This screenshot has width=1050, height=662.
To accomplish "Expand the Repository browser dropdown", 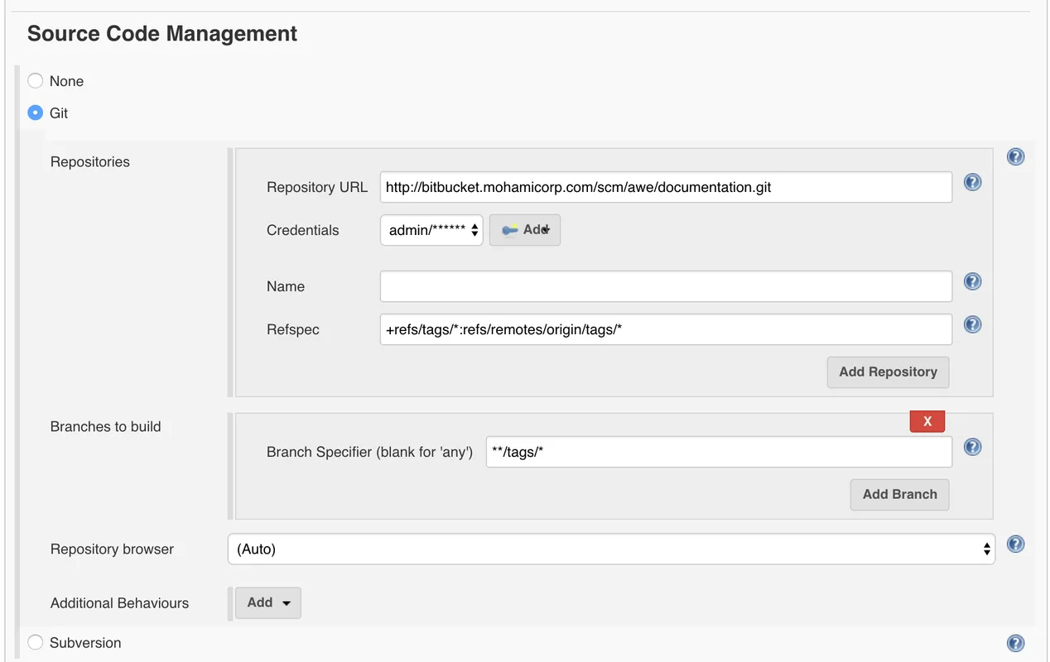I will tap(611, 549).
